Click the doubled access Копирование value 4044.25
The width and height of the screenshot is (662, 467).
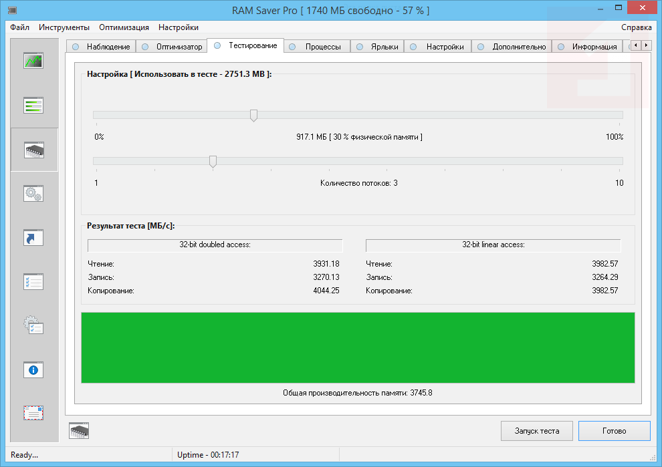326,291
